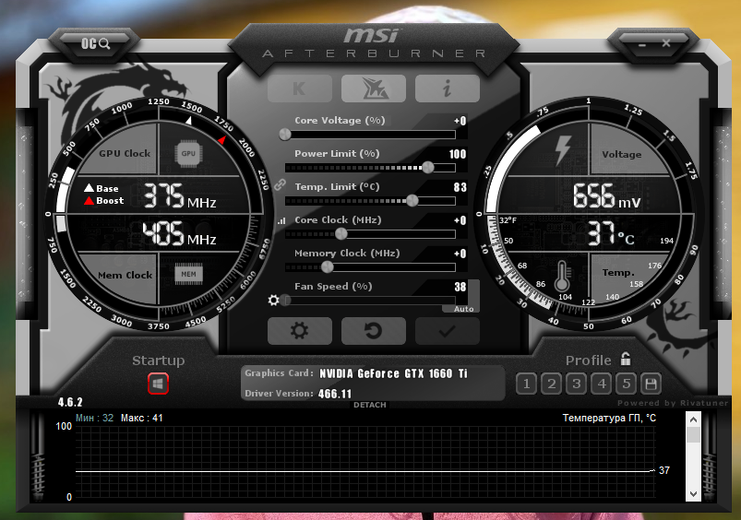Click the 375 MHz GPU clock reading
The image size is (741, 520).
click(180, 195)
